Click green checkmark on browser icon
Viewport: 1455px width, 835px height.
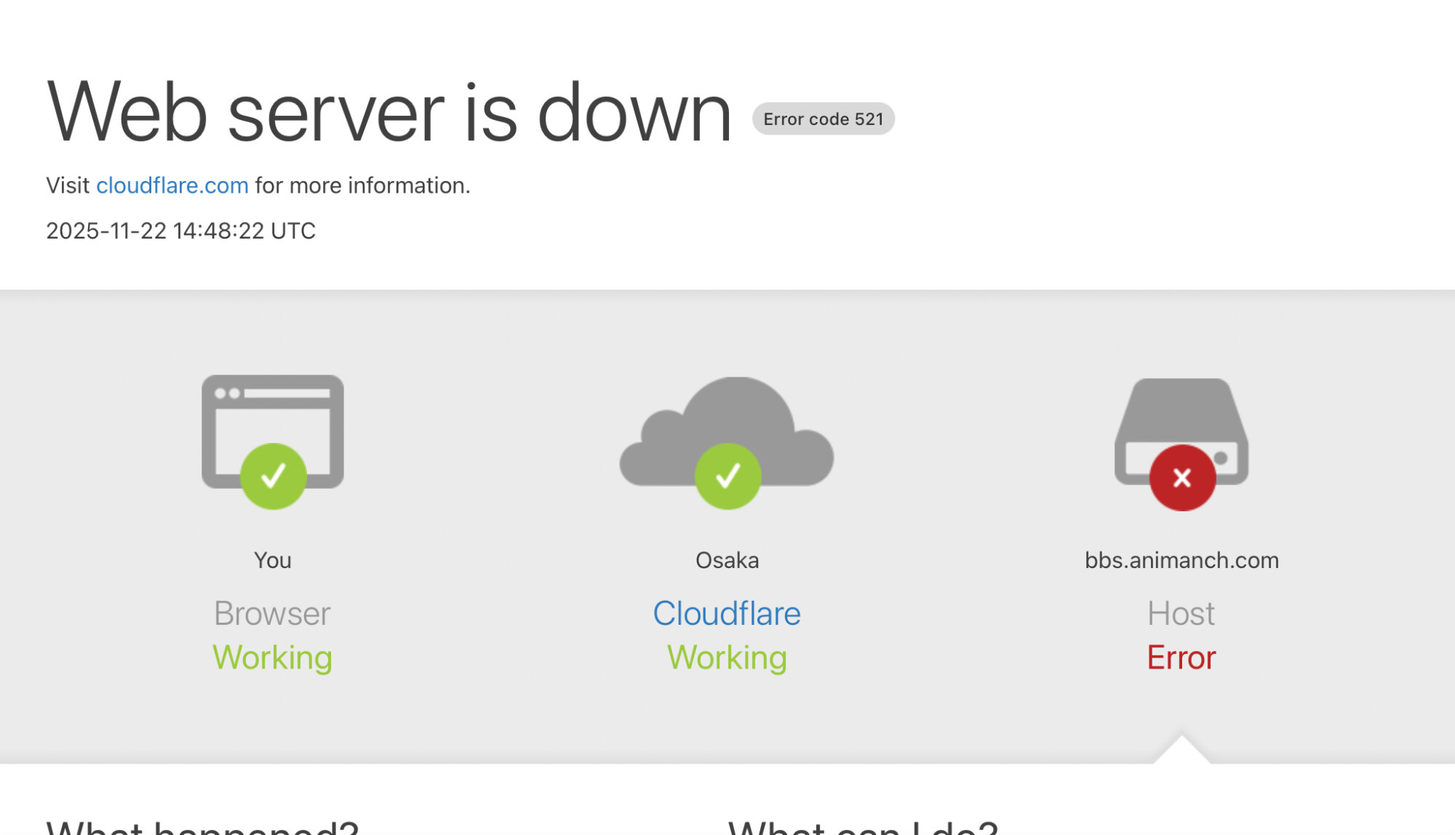(274, 476)
